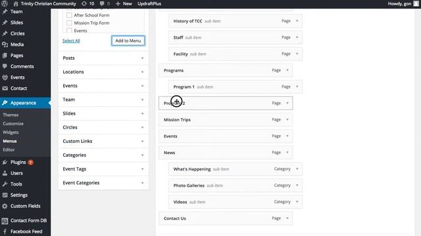Click the Pages icon in the sidebar
The width and height of the screenshot is (421, 236).
point(5,55)
